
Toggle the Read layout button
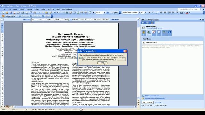click(x=115, y=13)
